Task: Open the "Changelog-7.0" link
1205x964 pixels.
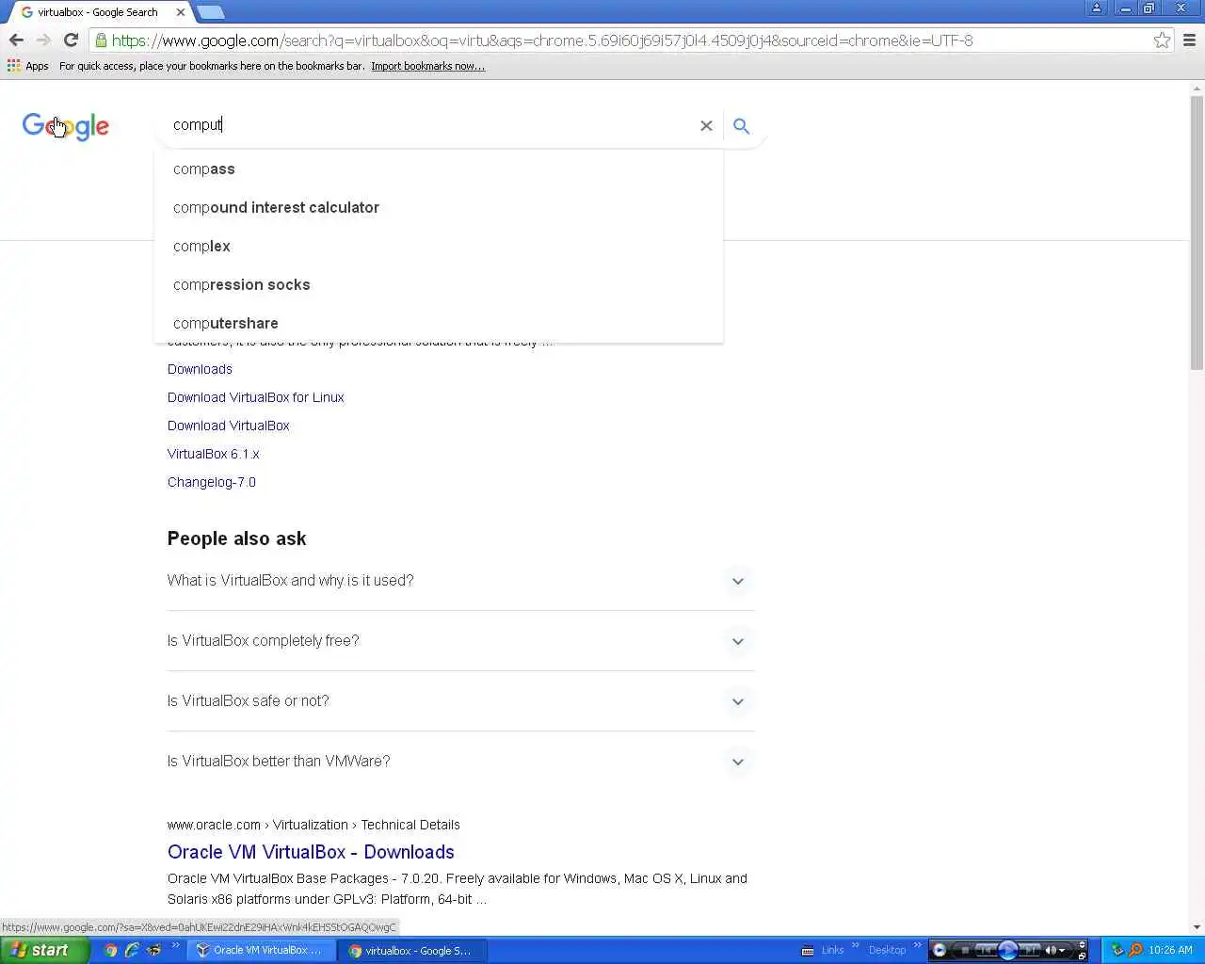Action: coord(212,482)
